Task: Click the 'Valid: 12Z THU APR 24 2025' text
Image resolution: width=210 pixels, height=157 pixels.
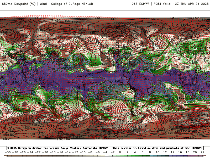Action: (186, 4)
